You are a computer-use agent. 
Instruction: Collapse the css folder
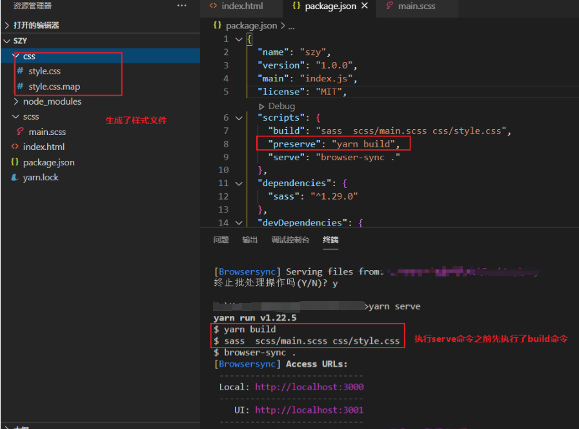coord(16,56)
